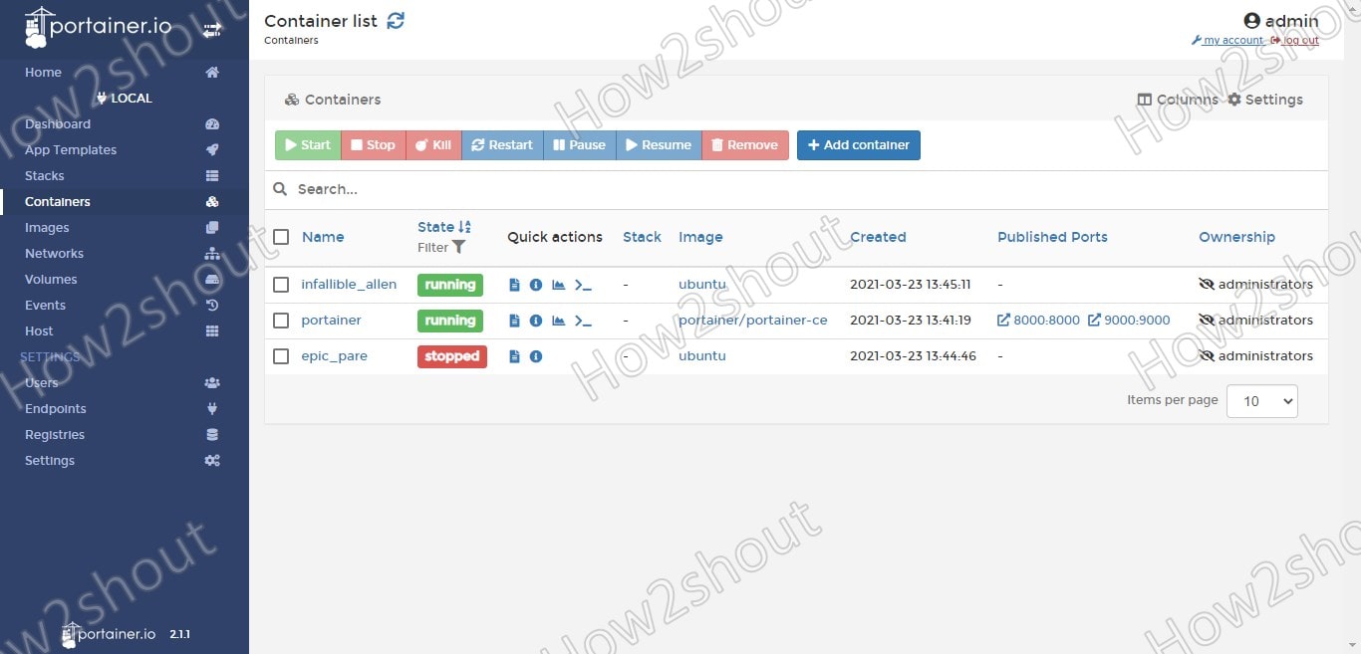Toggle the select-all checkbox in table header
Image resolution: width=1361 pixels, height=654 pixels.
pos(281,237)
